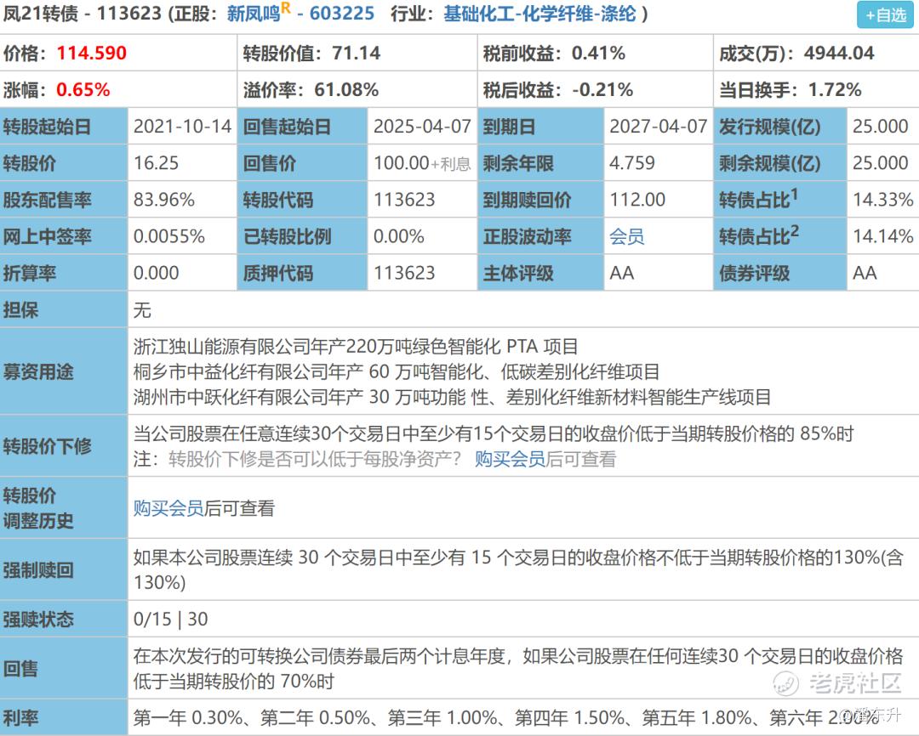Select 强制赎回 header cell

(x=63, y=569)
